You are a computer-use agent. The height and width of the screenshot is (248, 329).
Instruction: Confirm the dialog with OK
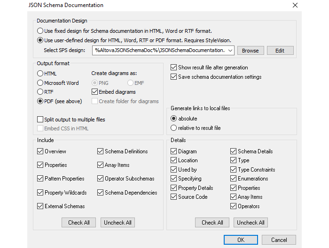241,240
